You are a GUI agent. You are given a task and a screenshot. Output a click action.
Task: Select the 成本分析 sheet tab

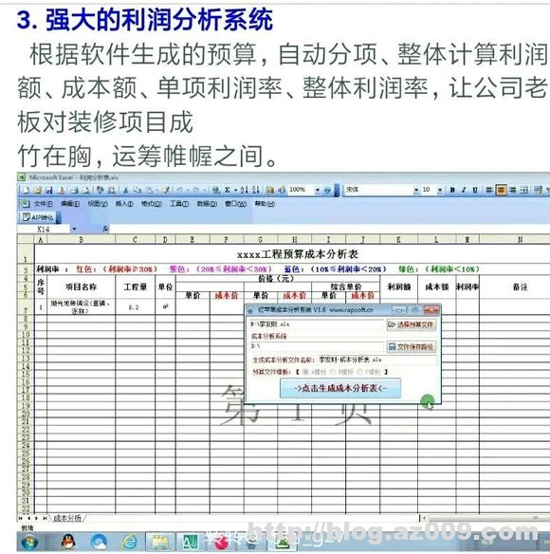point(67,518)
